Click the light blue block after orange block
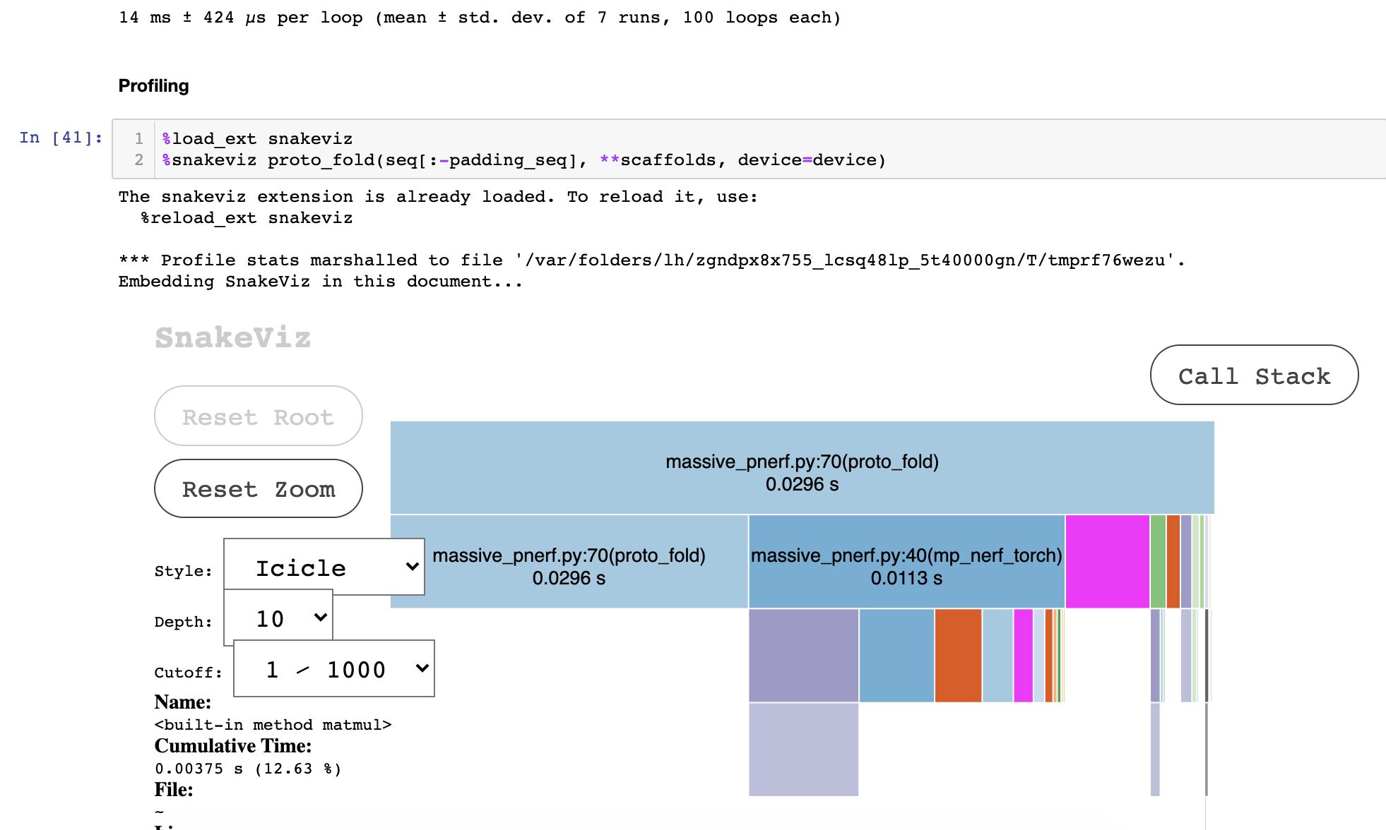1386x830 pixels. pos(997,655)
